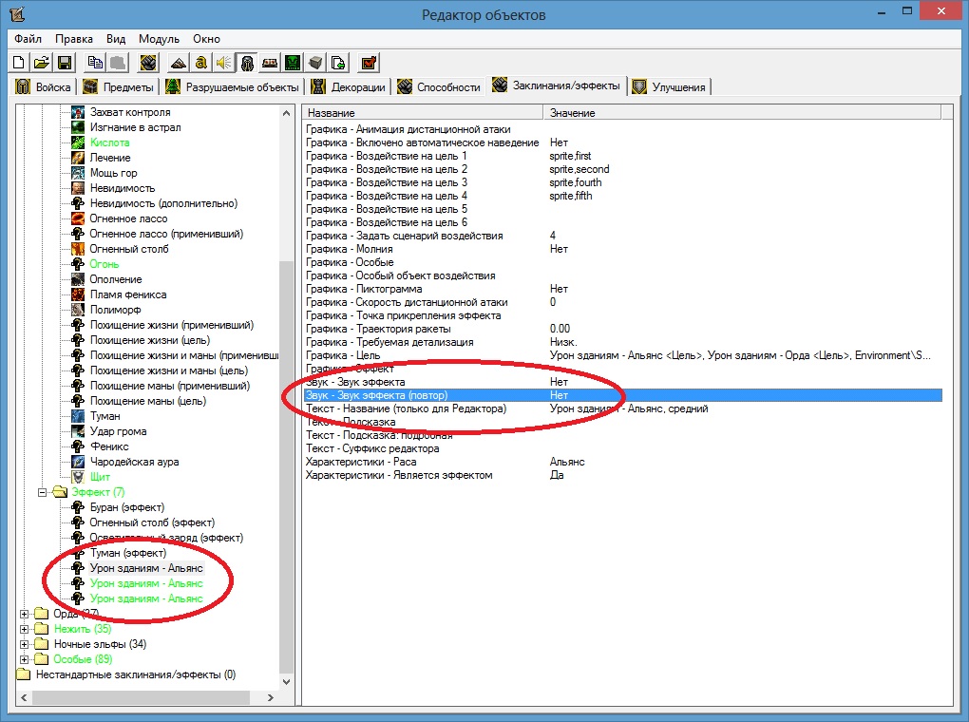
Task: Click the sheep icon beside 'Полиморф'
Action: pyautogui.click(x=78, y=310)
